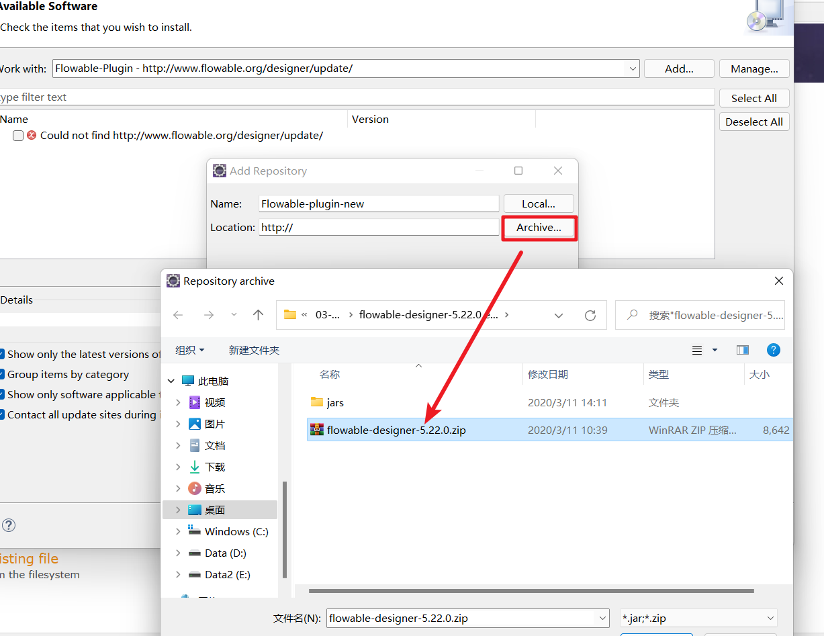Click the Eclipse icon in the Add Repository titlebar
This screenshot has height=636, width=824.
219,170
